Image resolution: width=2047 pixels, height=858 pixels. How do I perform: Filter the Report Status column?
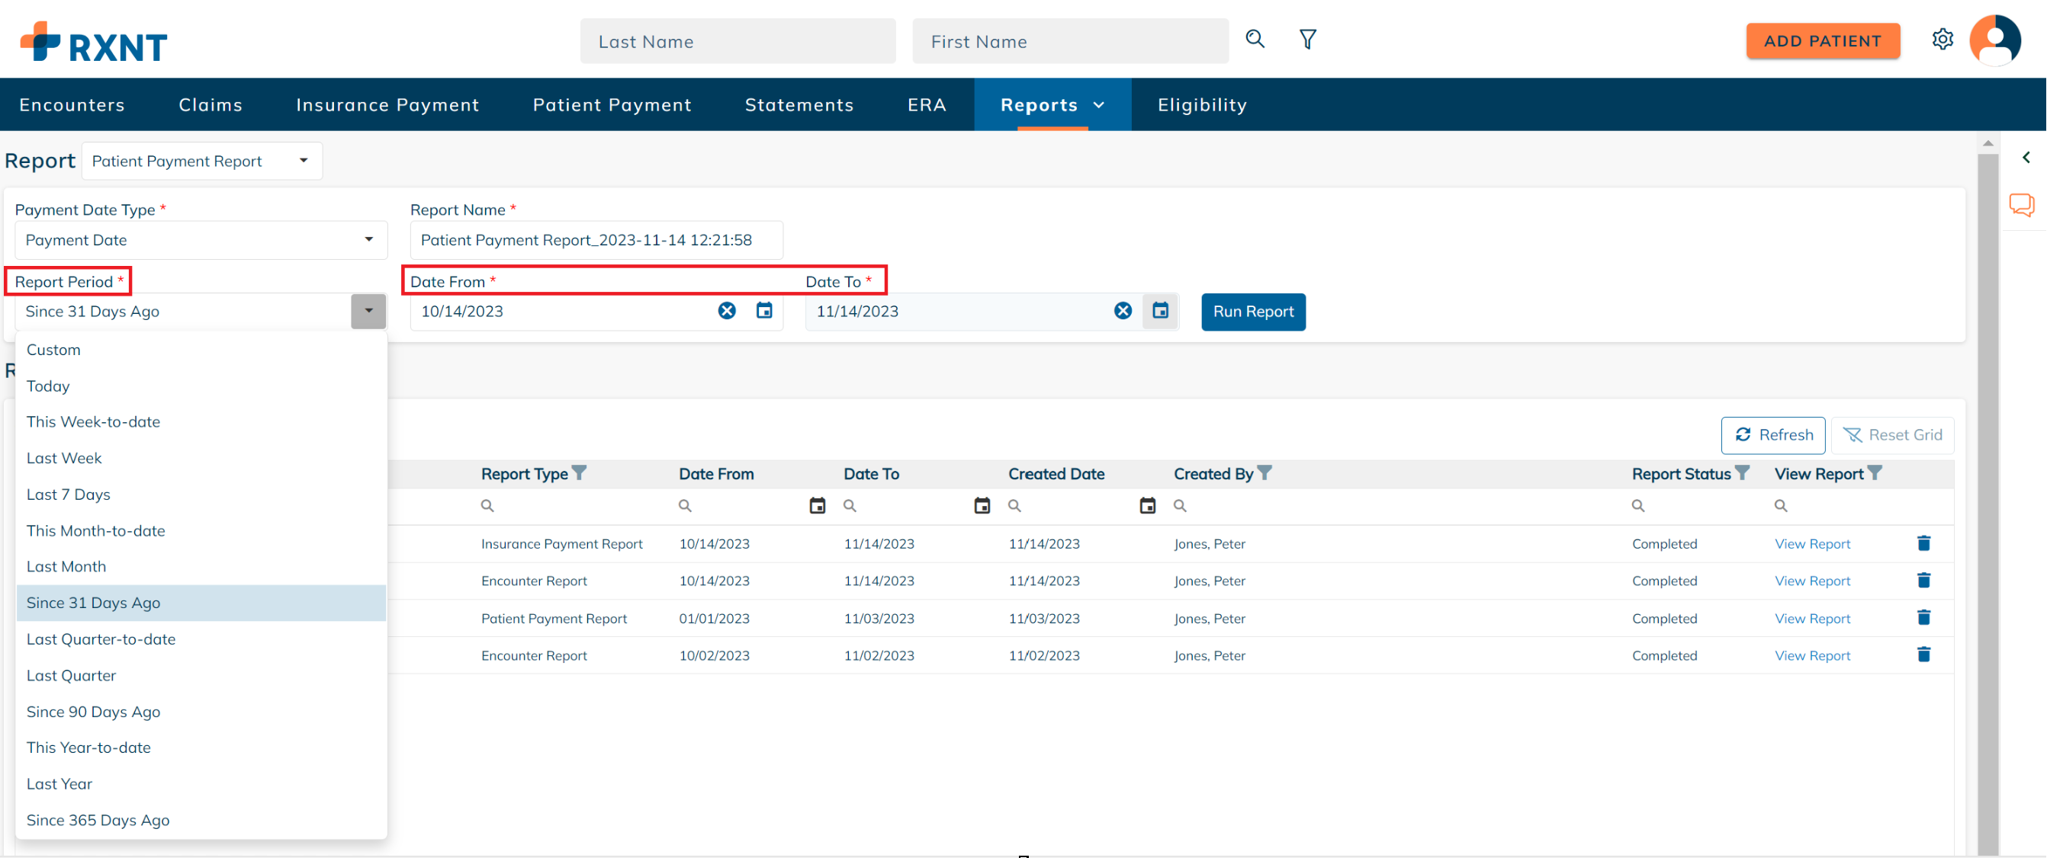1743,473
